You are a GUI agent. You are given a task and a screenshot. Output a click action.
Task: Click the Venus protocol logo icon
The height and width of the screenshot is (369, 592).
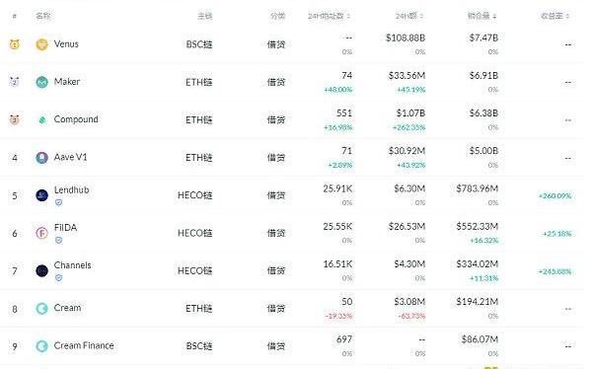coord(41,44)
